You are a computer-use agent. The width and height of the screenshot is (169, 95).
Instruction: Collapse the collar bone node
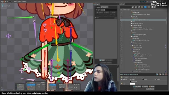pyautogui.click(x=130, y=22)
